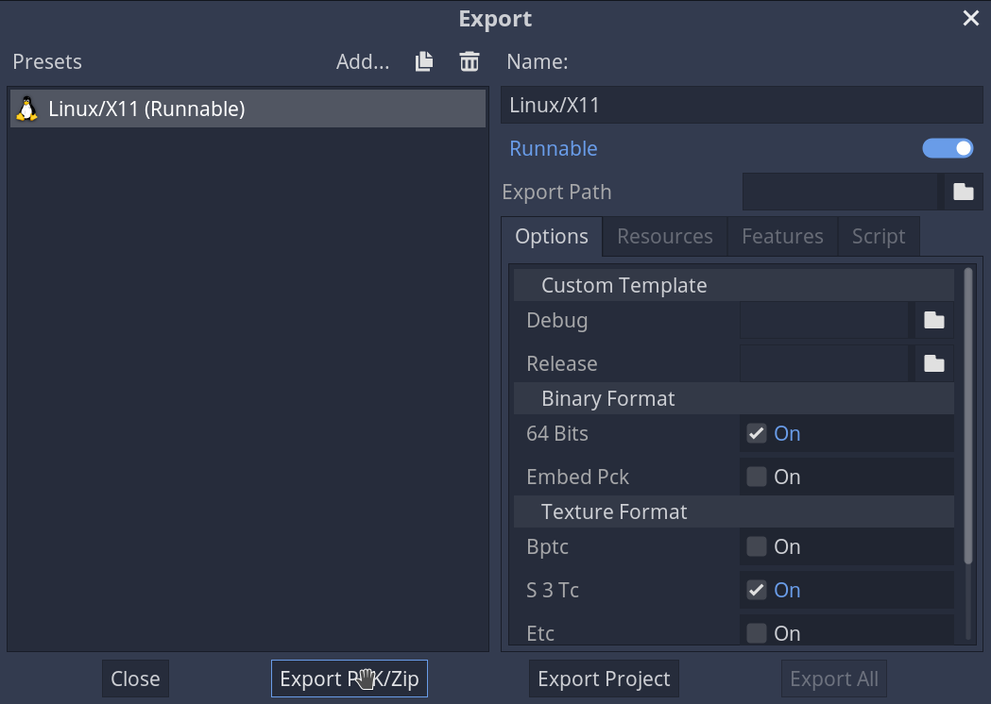Switch to the Resources tab
Screen dimensions: 991x704
[x=665, y=236]
